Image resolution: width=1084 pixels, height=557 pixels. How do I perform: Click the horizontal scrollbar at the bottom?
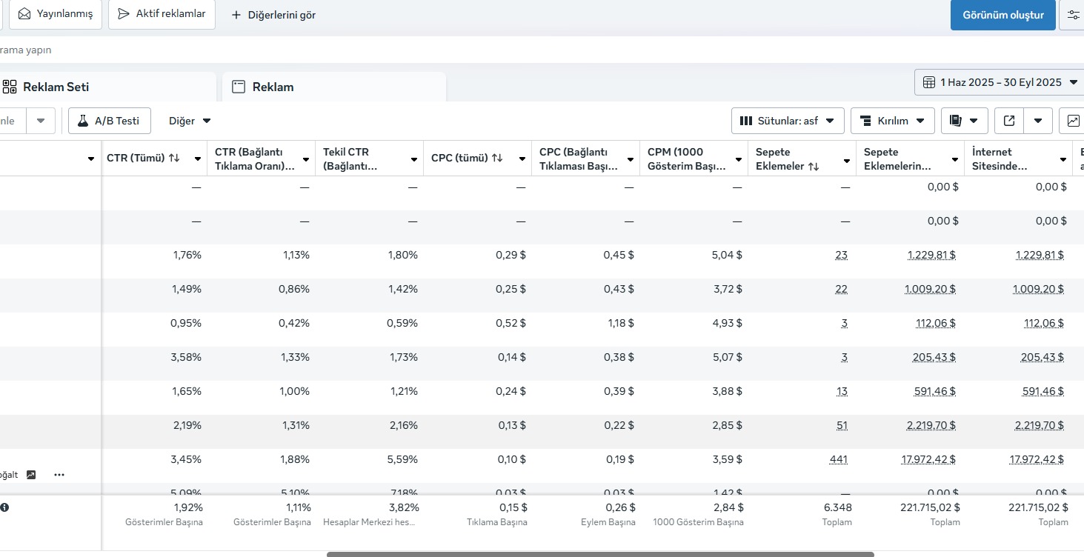pyautogui.click(x=600, y=554)
